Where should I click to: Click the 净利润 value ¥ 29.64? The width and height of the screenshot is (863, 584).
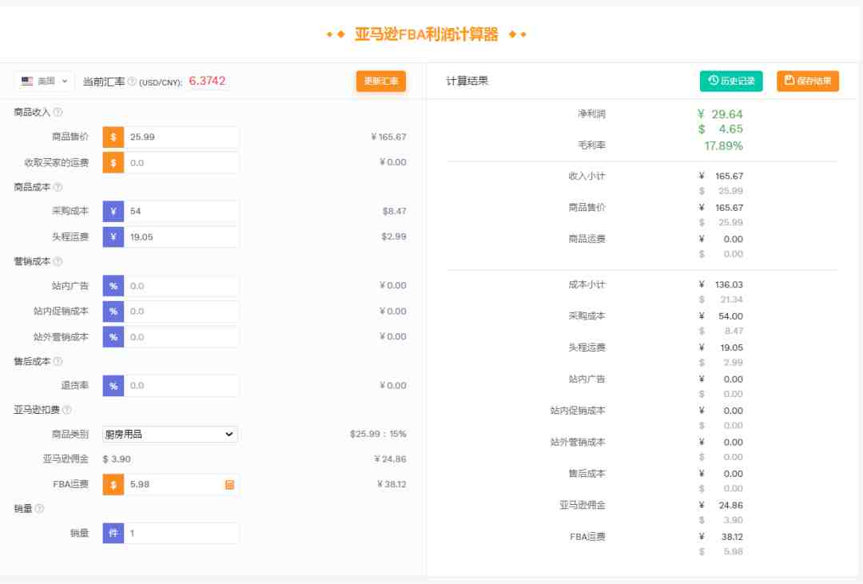tap(720, 114)
